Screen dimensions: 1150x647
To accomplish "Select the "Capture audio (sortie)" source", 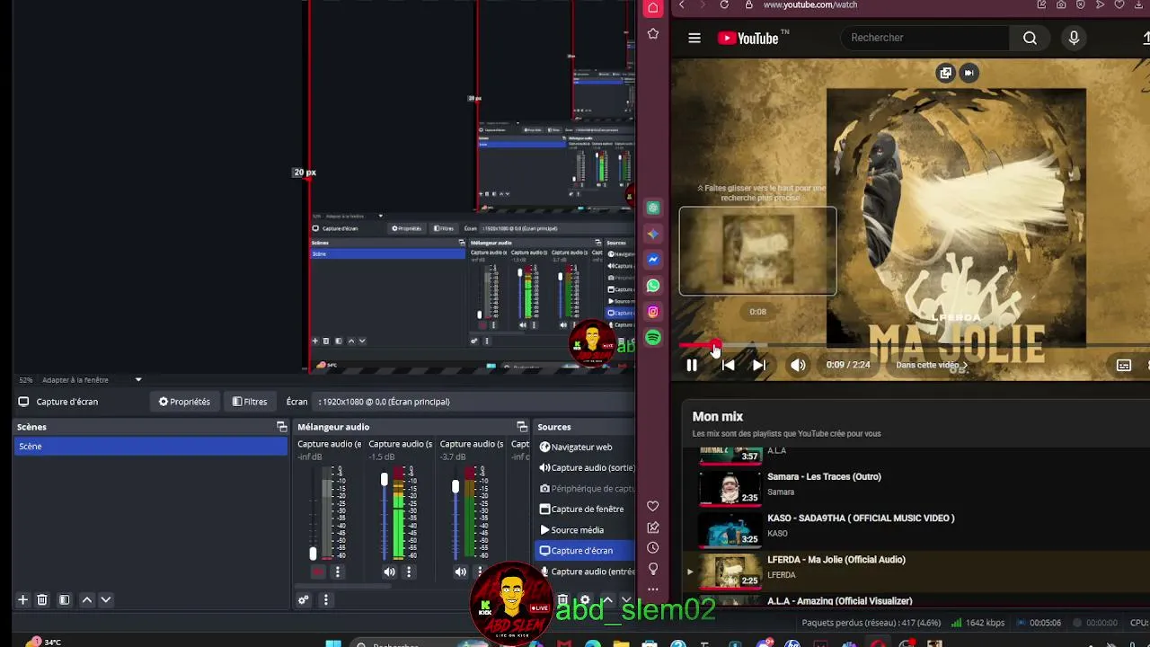I will (586, 467).
